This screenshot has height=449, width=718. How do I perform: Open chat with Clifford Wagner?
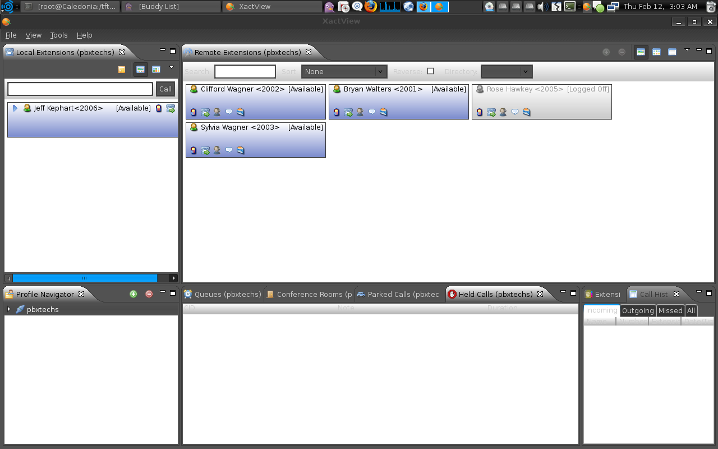click(229, 112)
